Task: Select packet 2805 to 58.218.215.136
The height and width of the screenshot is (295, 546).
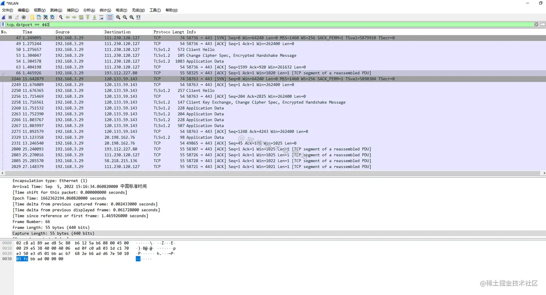Action: (x=273, y=161)
